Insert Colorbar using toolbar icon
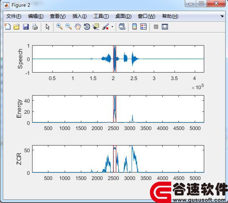 [x=134, y=27]
